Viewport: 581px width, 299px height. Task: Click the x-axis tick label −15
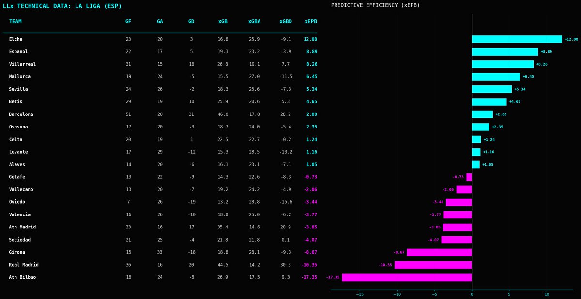tap(360, 294)
